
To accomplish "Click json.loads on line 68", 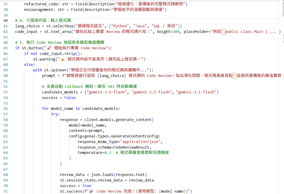I will tap(102, 175).
